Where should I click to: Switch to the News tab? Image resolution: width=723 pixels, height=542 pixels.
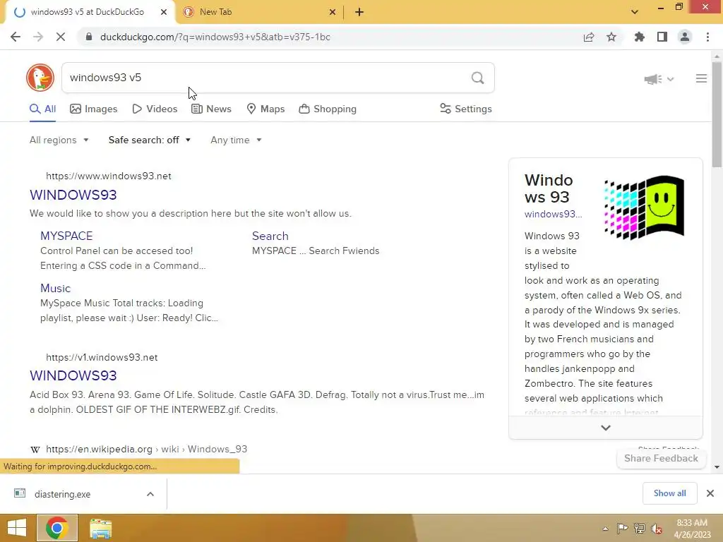coord(212,109)
